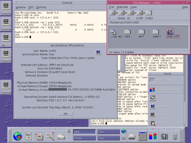Open the Edit menu in Console
Viewport: 191px width, 143px height.
pyautogui.click(x=31, y=7)
